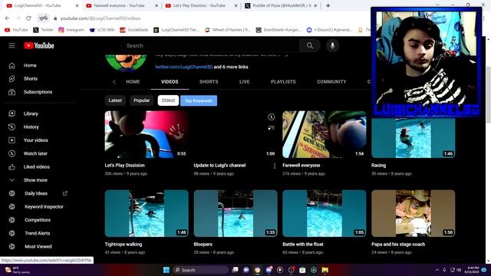Open Let's Play Dissision video title
This screenshot has height=276, width=491.
point(124,166)
